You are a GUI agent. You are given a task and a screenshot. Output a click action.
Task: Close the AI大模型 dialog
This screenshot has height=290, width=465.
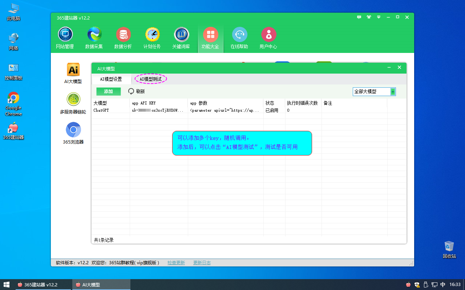click(x=399, y=68)
